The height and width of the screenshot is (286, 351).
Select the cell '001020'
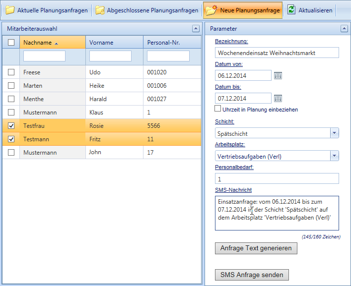[172, 72]
